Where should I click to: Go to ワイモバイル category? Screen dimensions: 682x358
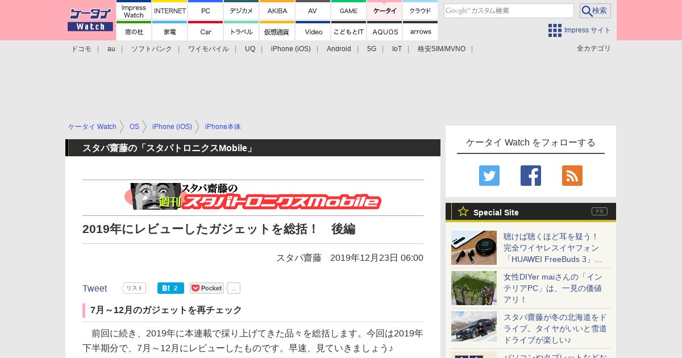click(209, 49)
